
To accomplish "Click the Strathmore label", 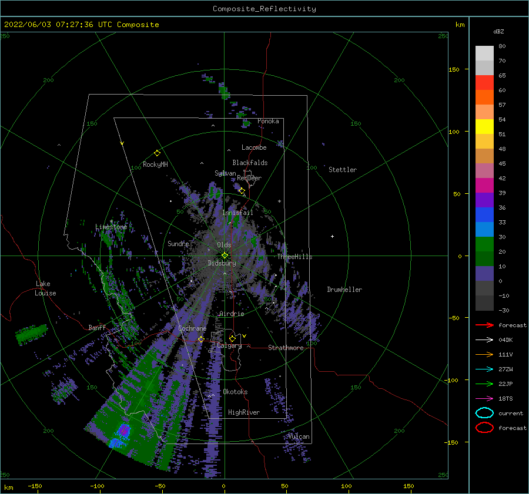I will [x=286, y=348].
